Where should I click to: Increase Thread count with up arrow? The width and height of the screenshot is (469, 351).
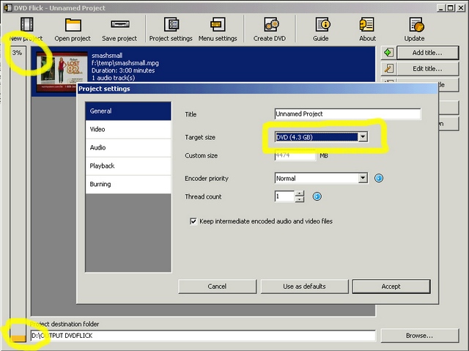click(x=300, y=193)
